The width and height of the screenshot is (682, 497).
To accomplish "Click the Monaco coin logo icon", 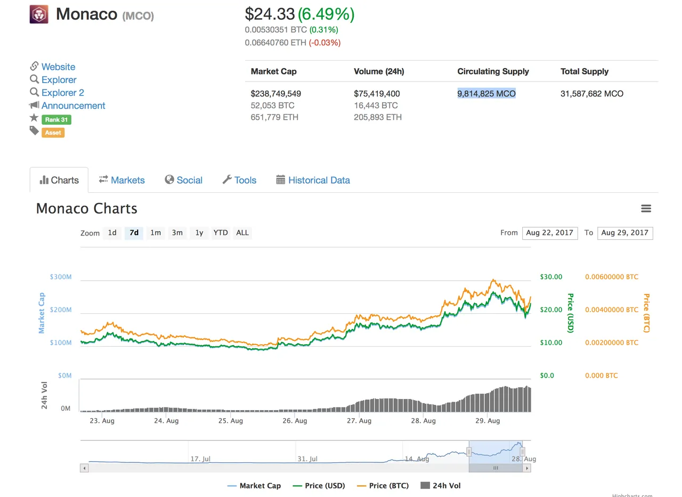I will click(x=39, y=14).
